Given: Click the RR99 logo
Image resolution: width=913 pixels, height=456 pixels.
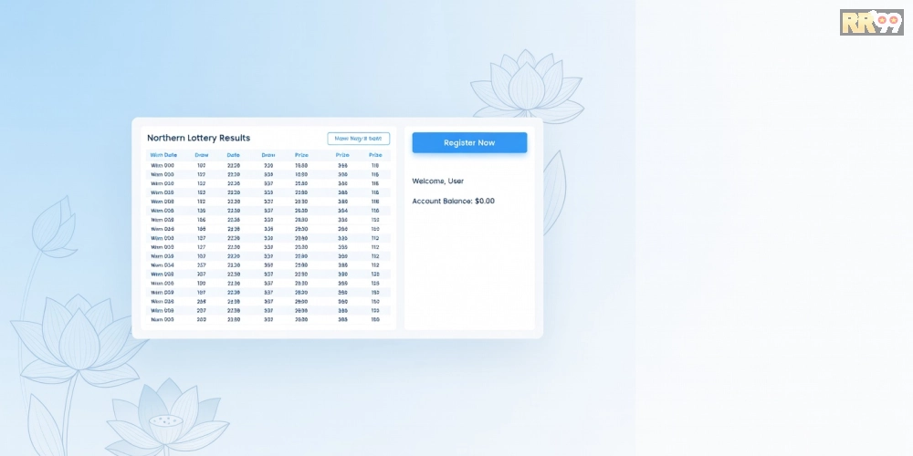Looking at the screenshot, I should click(x=871, y=22).
